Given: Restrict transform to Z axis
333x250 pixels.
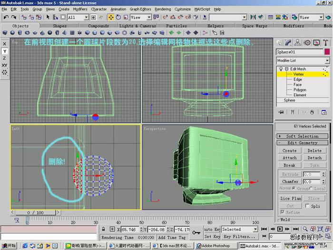Looking at the screenshot, I should 4,58.
